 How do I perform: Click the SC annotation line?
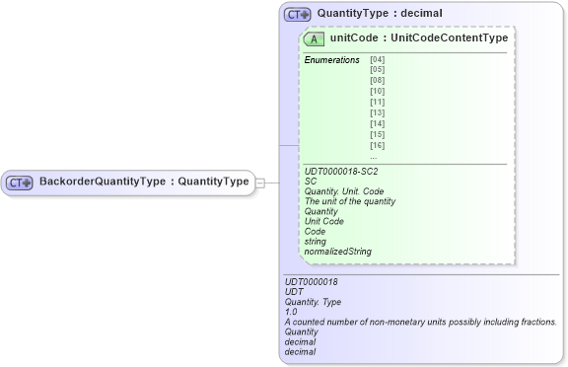tap(311, 182)
